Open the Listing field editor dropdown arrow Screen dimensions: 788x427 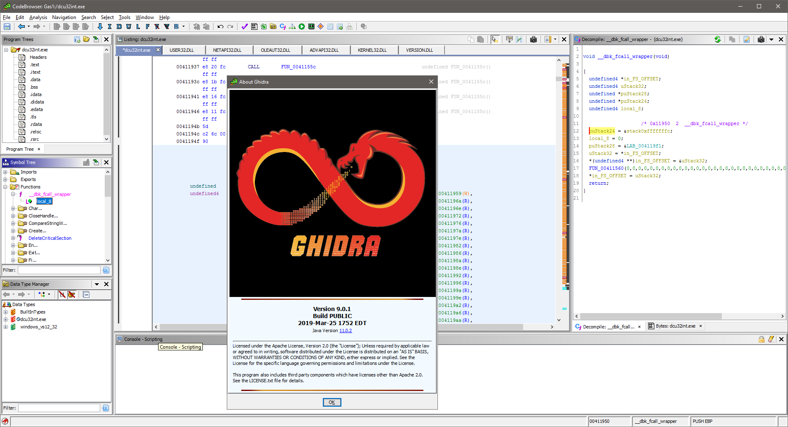[555, 39]
